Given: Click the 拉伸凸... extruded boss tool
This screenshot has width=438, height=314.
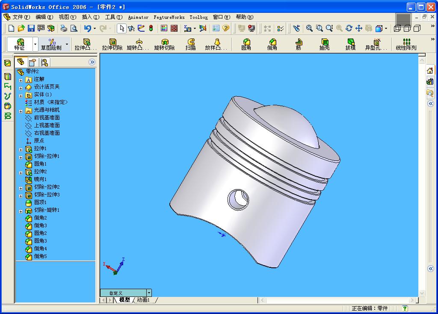Looking at the screenshot, I should pos(86,44).
